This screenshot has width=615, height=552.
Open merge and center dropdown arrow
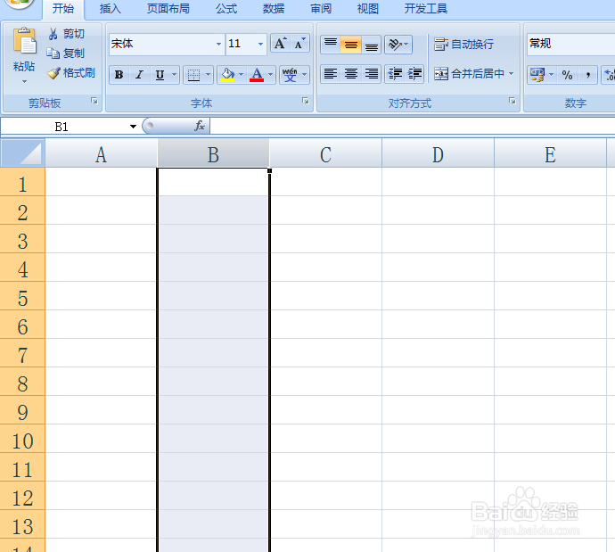pos(511,74)
